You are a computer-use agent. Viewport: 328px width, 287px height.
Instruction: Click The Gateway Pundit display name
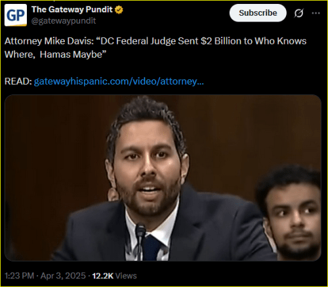[72, 10]
